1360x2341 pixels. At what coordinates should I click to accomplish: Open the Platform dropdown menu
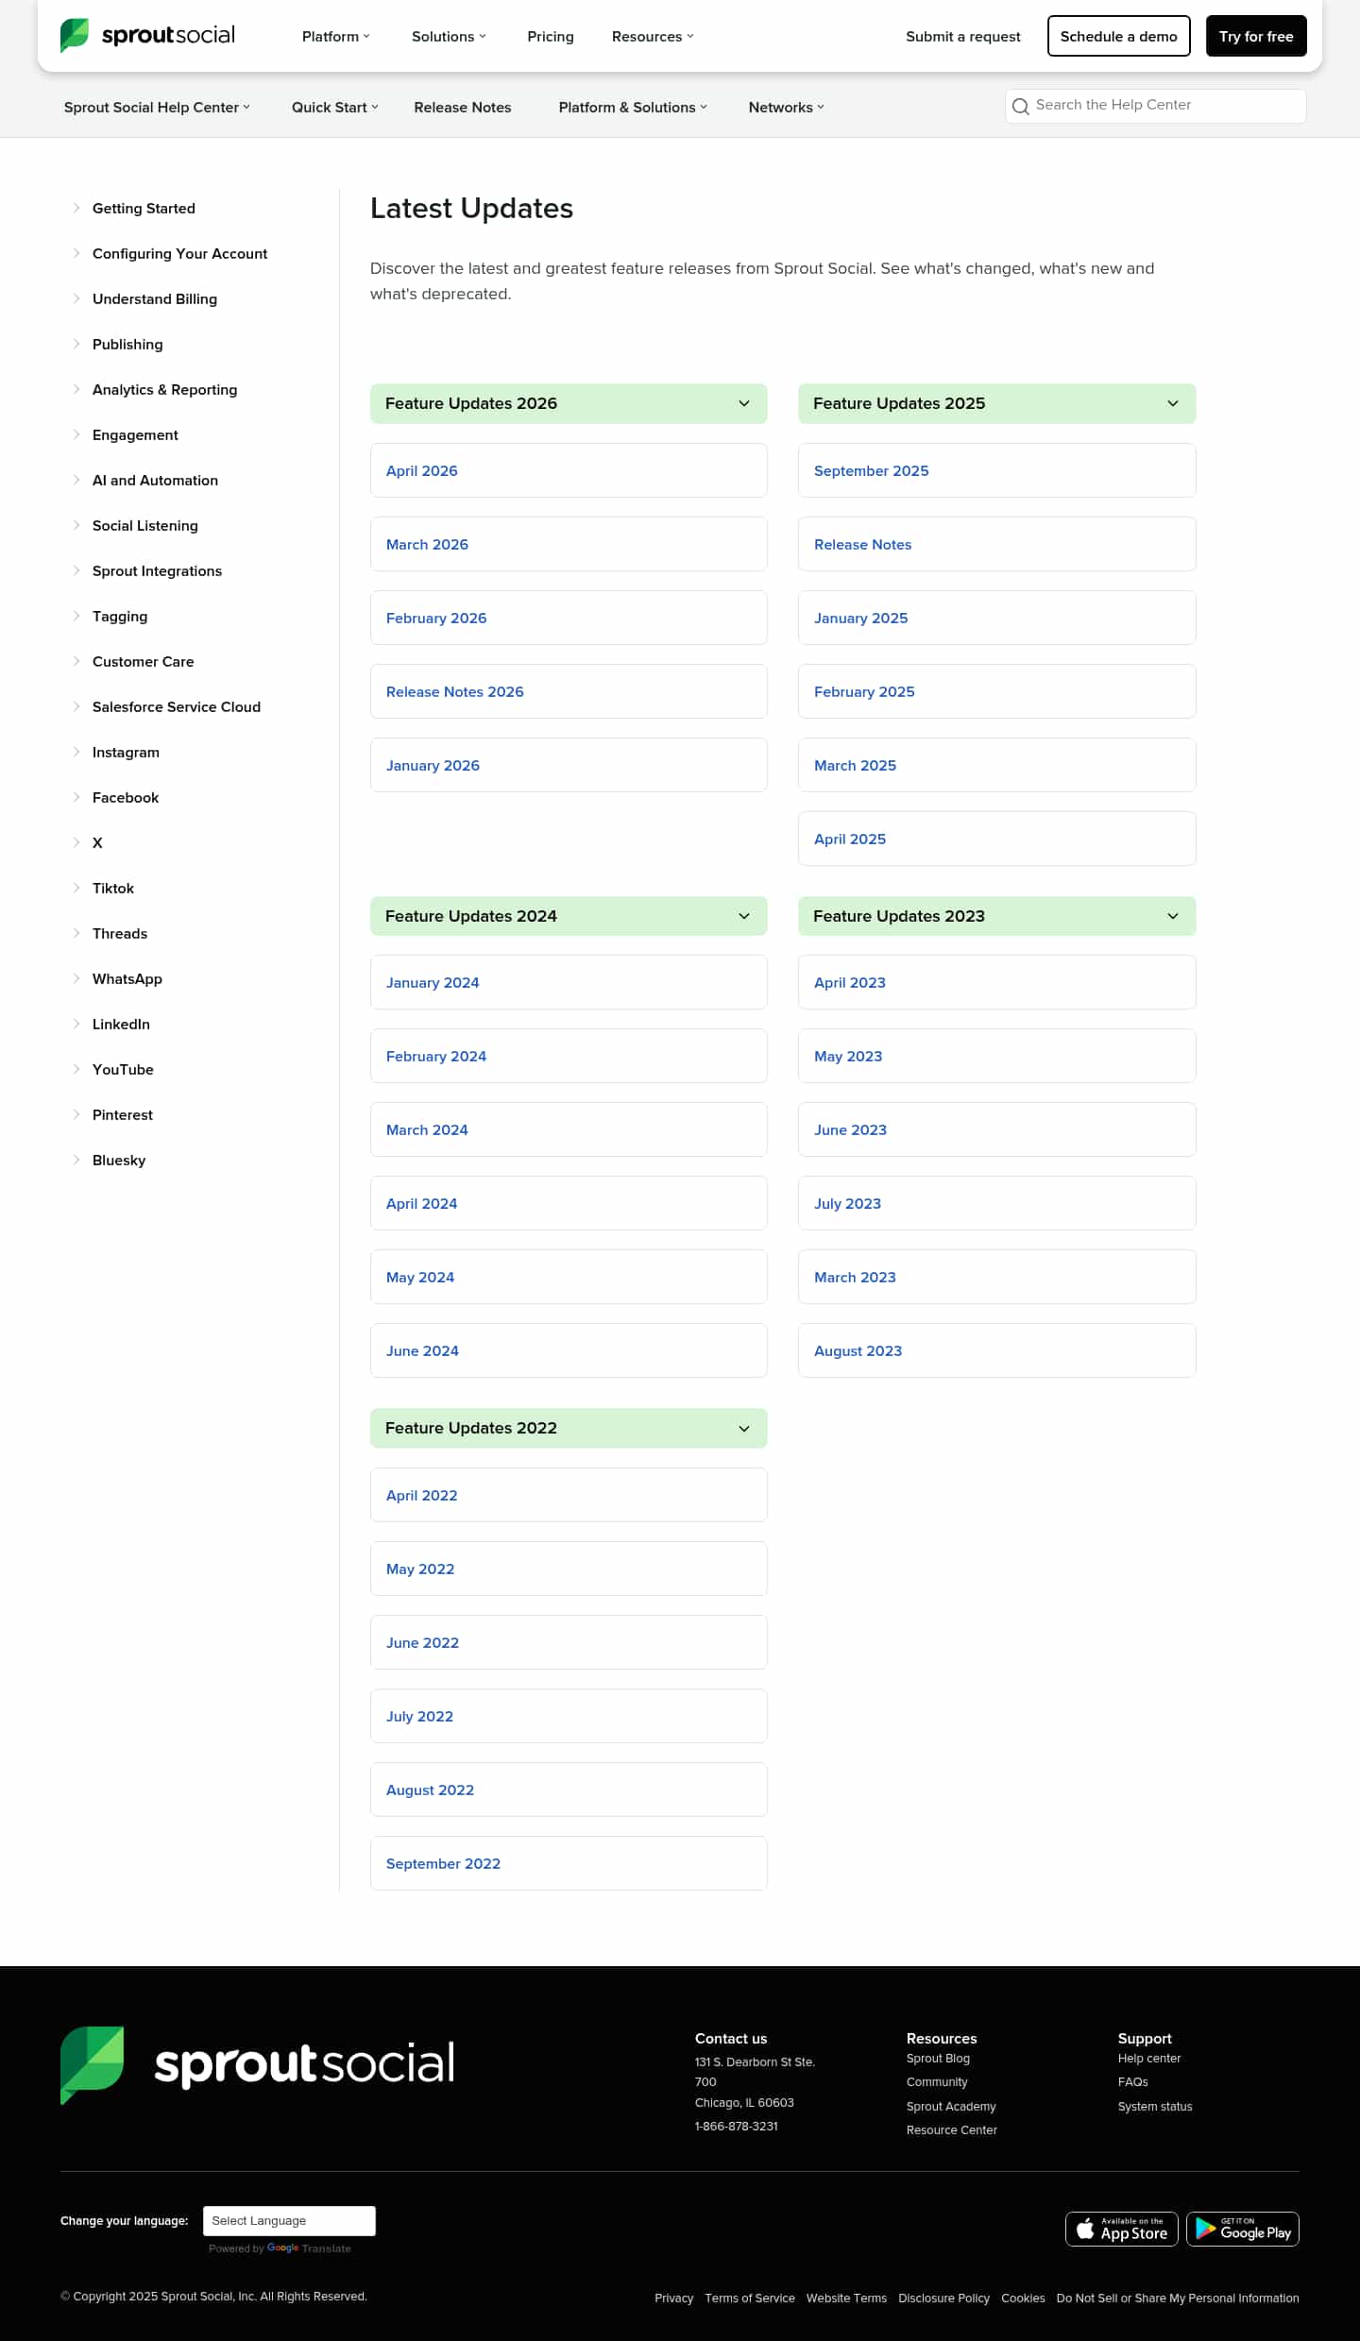tap(335, 36)
